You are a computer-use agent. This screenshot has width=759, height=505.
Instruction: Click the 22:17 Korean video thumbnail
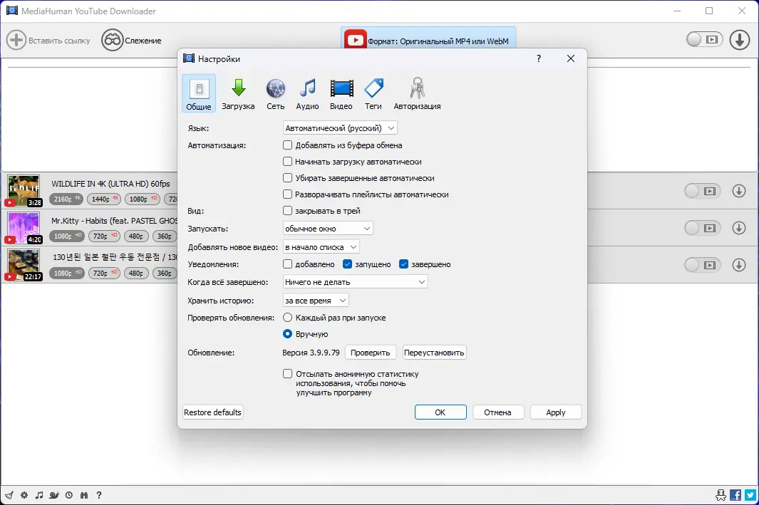(x=24, y=265)
